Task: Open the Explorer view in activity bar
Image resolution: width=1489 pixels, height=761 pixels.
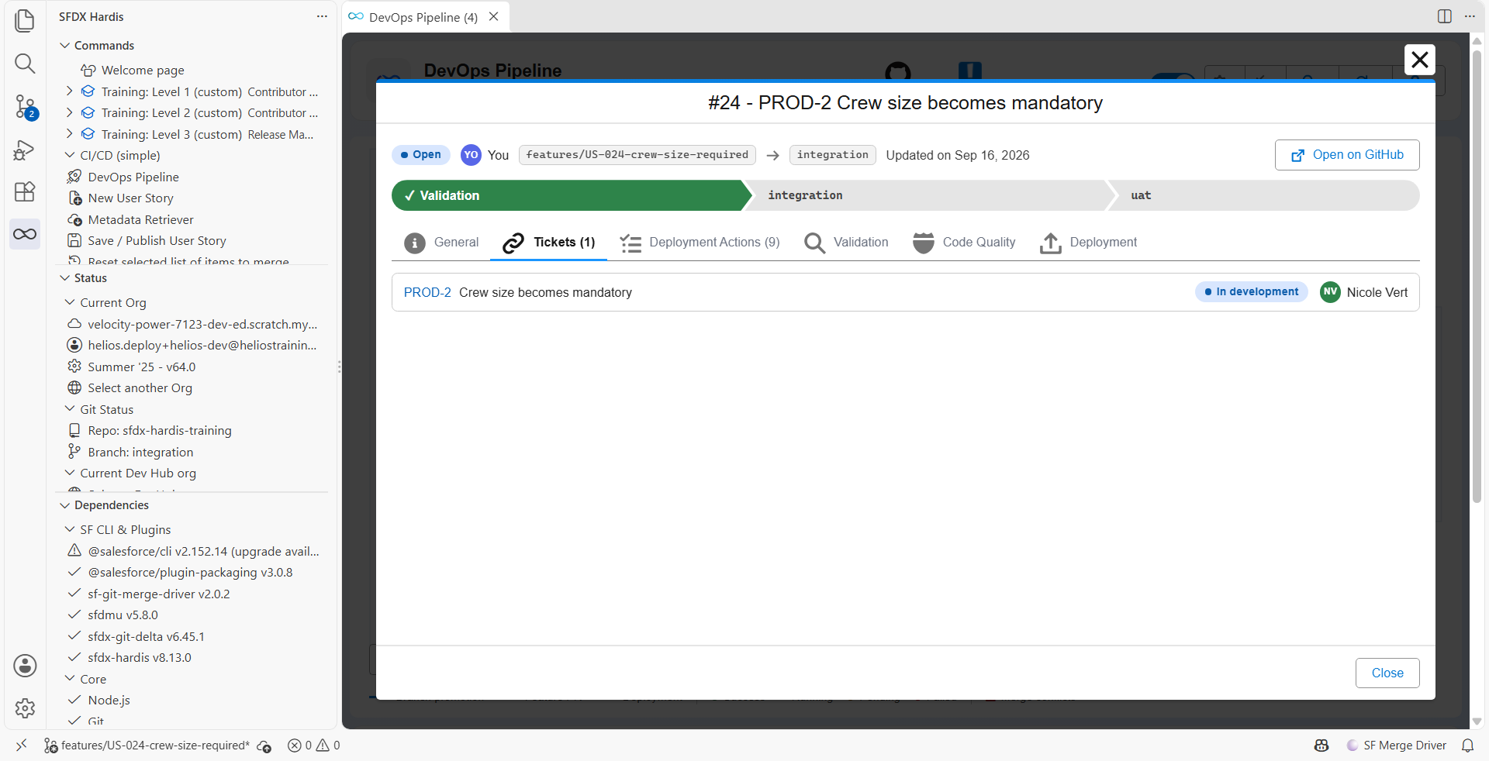Action: 25,21
